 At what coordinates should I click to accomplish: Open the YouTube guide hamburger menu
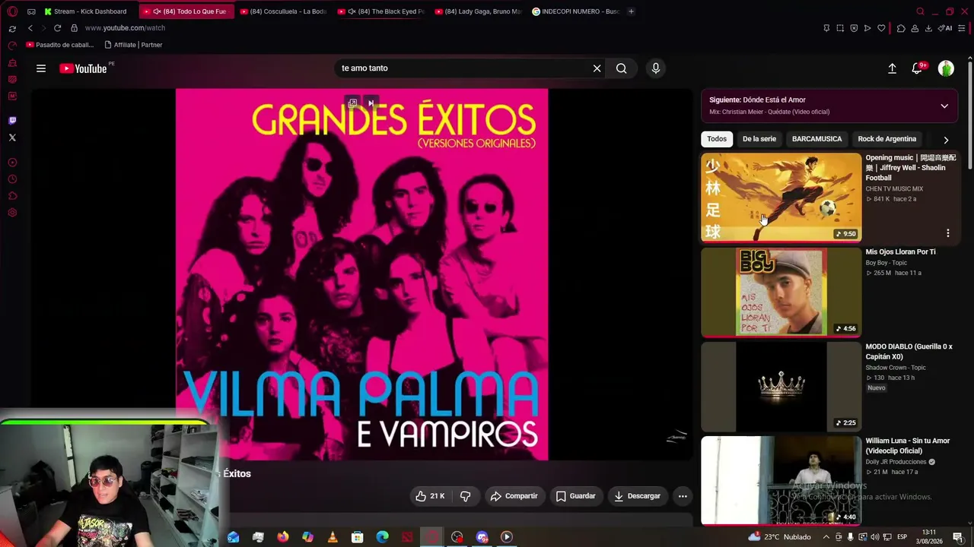coord(41,68)
